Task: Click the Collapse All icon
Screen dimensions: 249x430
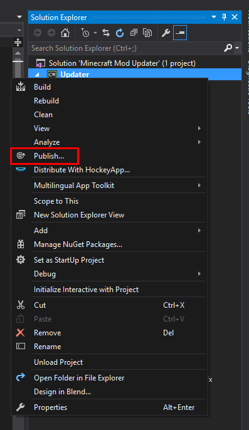Action: coord(134,33)
